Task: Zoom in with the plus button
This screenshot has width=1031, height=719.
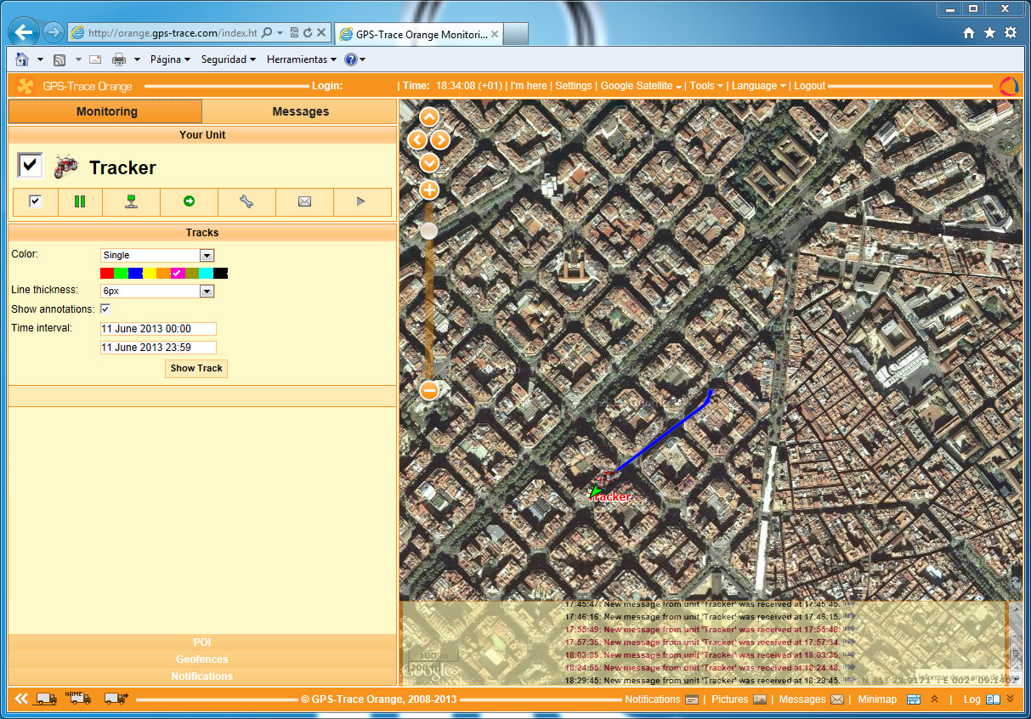Action: [429, 190]
